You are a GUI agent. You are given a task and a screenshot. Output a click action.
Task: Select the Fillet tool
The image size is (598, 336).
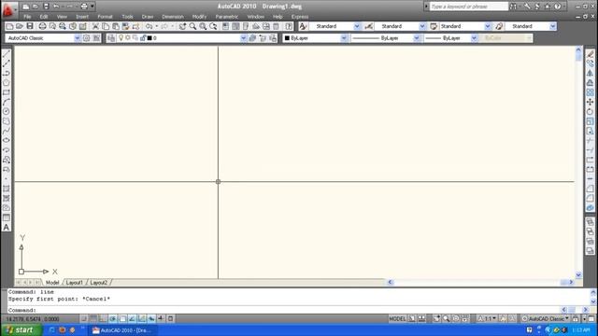[590, 198]
